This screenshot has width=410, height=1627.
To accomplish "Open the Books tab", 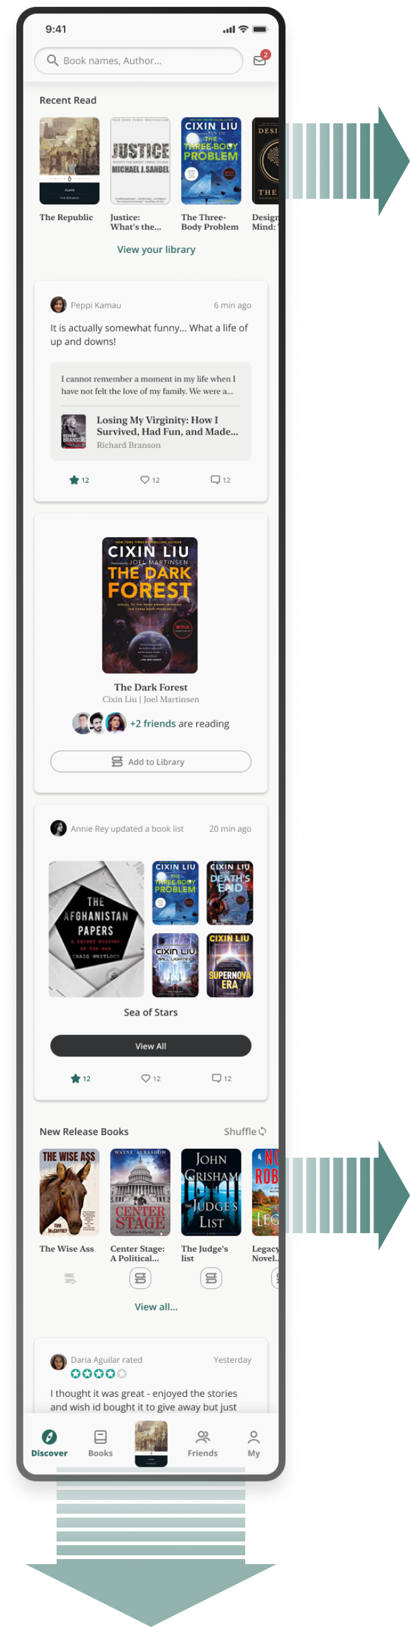I will (101, 1444).
